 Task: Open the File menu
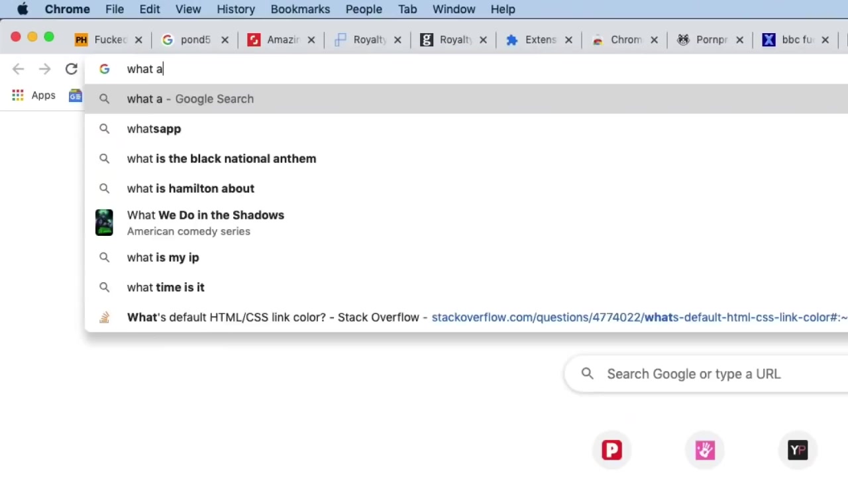(115, 9)
